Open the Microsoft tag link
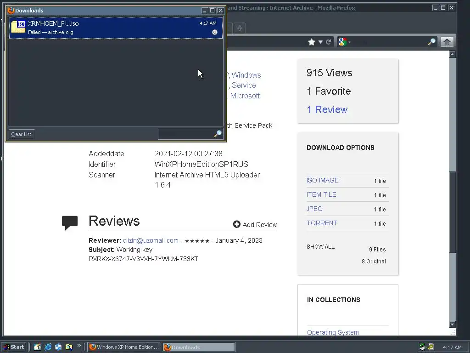 245,96
